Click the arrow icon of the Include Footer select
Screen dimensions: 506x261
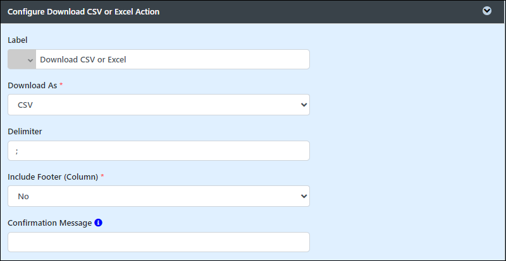(304, 196)
